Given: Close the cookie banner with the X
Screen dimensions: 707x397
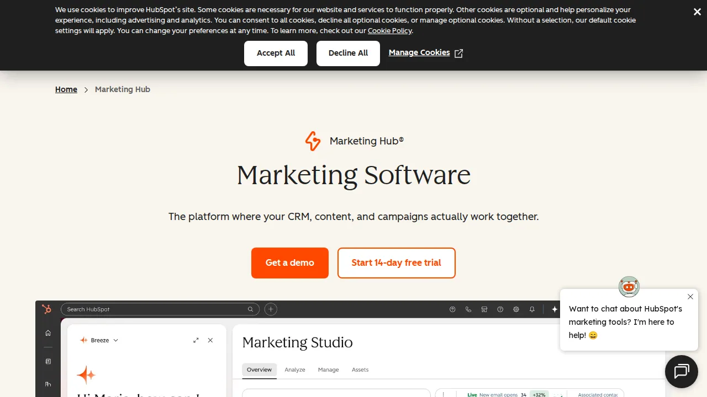Looking at the screenshot, I should 697,12.
